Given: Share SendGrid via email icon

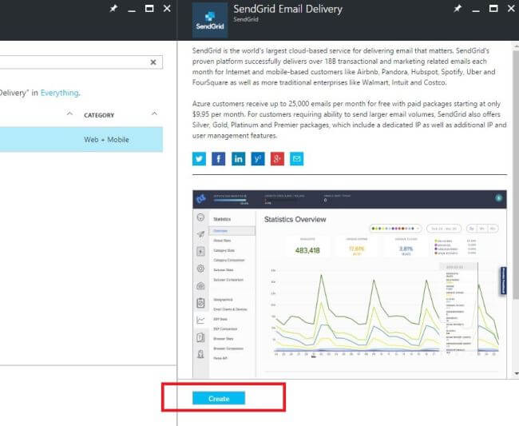Looking at the screenshot, I should 297,159.
